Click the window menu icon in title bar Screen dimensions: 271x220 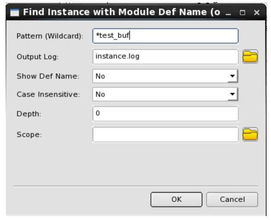(15, 13)
